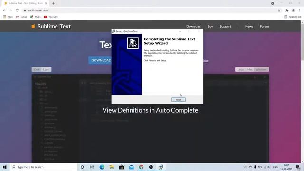This screenshot has width=304, height=171.
Task: Click the 'View Definitions in Auto Complete' caption
Action: (x=150, y=110)
